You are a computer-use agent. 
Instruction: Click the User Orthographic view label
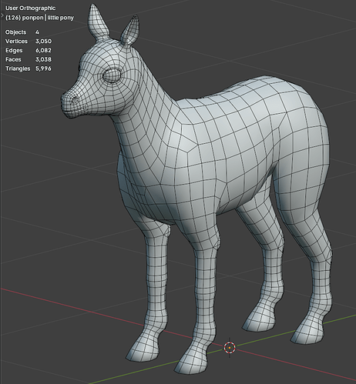30,8
